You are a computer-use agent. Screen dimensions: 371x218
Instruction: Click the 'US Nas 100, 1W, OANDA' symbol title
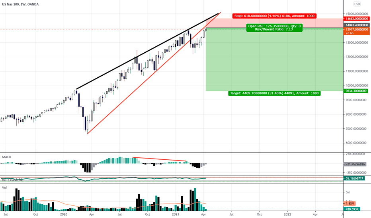coord(20,4)
